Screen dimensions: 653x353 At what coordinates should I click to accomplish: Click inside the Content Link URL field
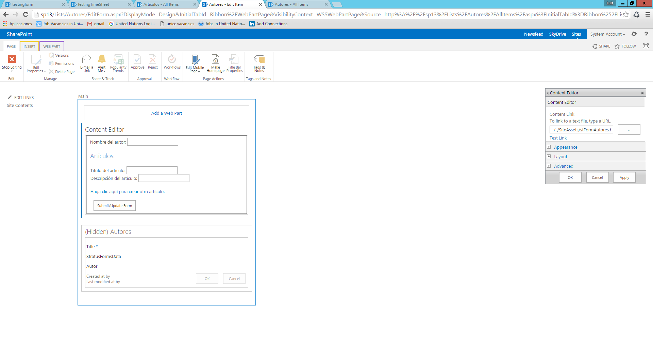click(x=581, y=129)
